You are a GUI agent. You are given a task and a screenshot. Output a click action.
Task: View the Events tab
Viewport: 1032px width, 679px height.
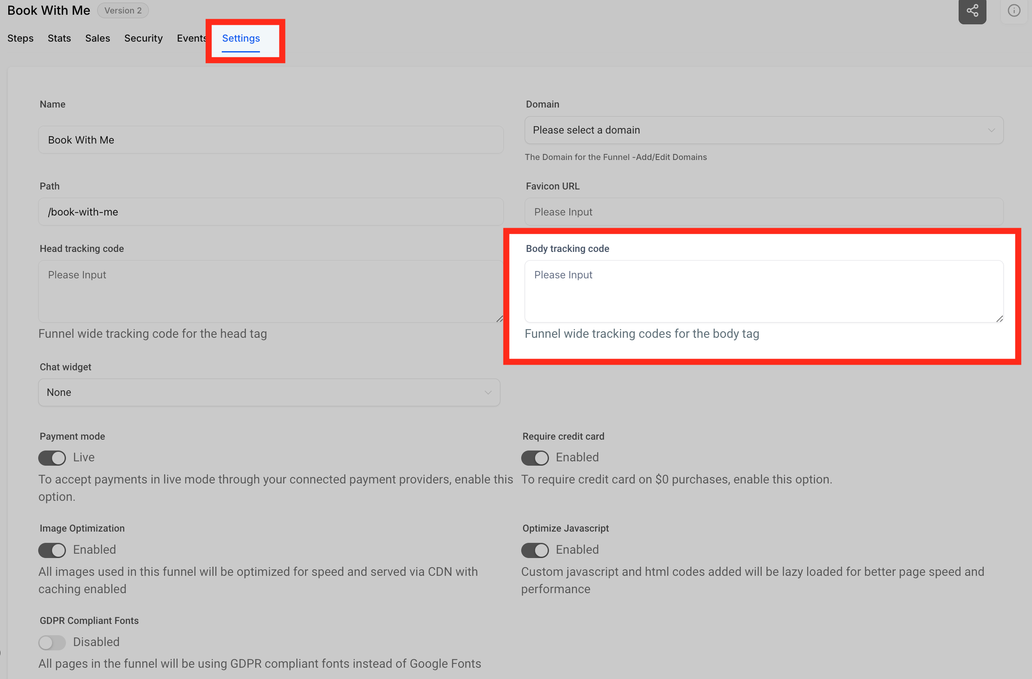(191, 38)
